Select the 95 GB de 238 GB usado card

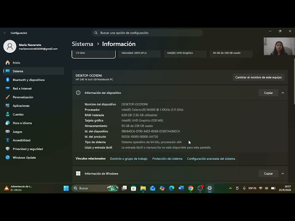pos(231,53)
